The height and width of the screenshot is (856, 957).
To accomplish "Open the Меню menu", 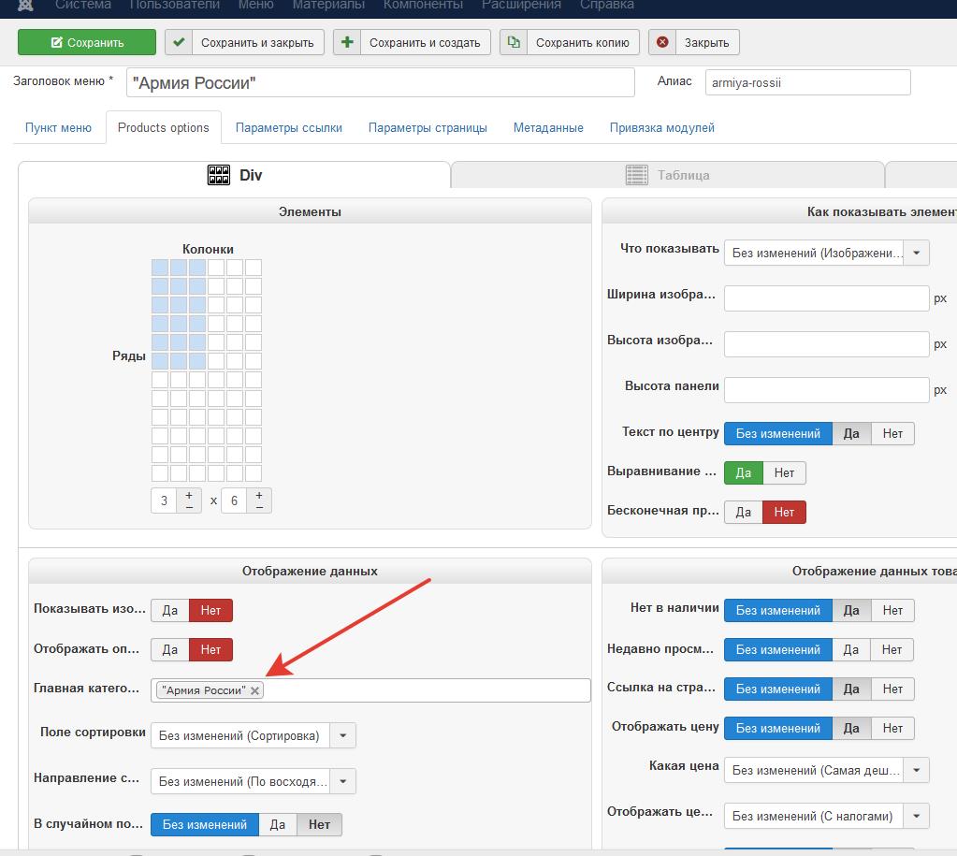I will (x=255, y=5).
